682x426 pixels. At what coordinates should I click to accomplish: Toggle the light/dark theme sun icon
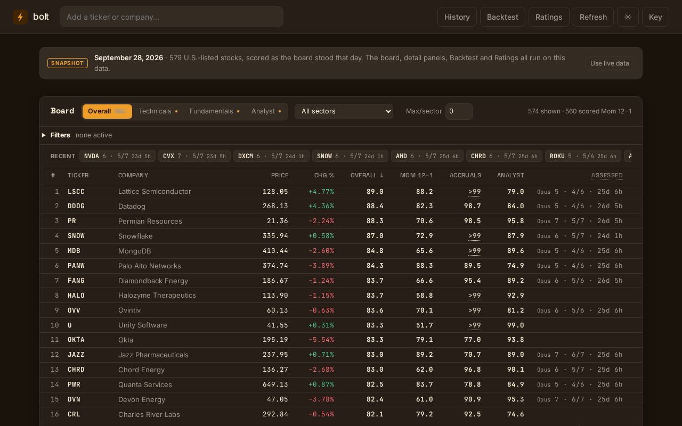[628, 17]
